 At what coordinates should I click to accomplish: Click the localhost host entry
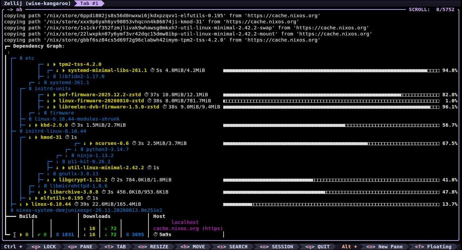point(185,222)
